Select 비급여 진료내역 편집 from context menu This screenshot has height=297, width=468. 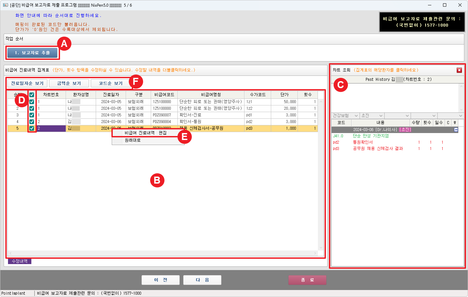coord(145,133)
